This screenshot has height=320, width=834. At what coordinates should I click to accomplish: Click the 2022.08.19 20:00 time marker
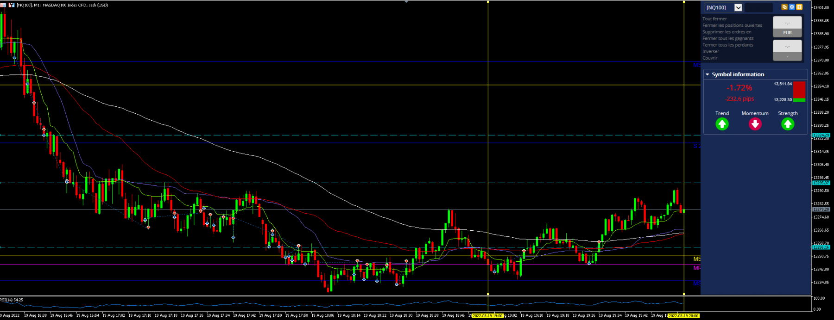coord(683,316)
